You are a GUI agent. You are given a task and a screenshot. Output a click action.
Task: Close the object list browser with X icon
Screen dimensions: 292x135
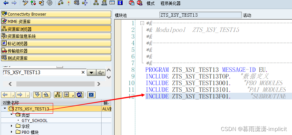click(x=91, y=95)
